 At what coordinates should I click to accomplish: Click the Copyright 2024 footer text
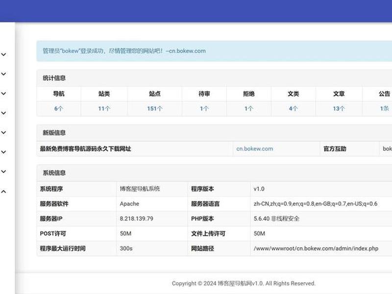[x=244, y=284]
